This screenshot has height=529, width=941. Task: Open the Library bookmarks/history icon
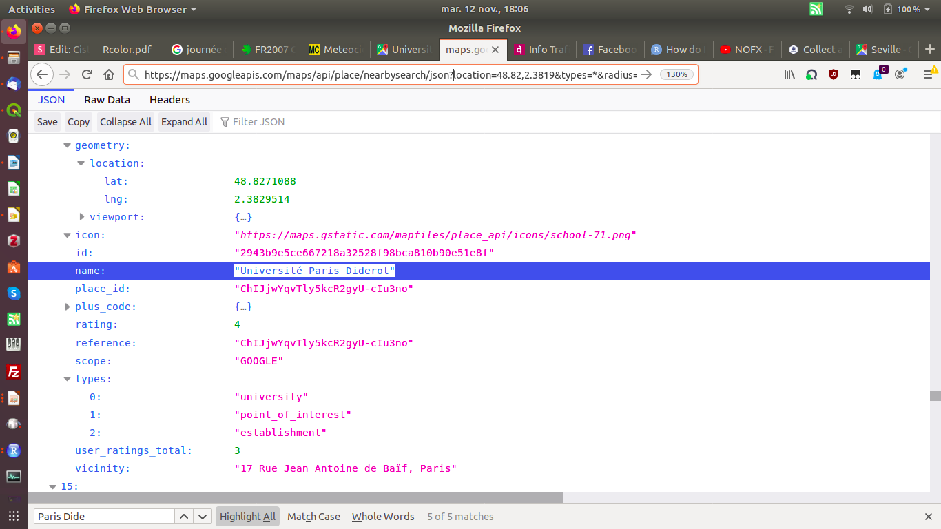(x=789, y=74)
